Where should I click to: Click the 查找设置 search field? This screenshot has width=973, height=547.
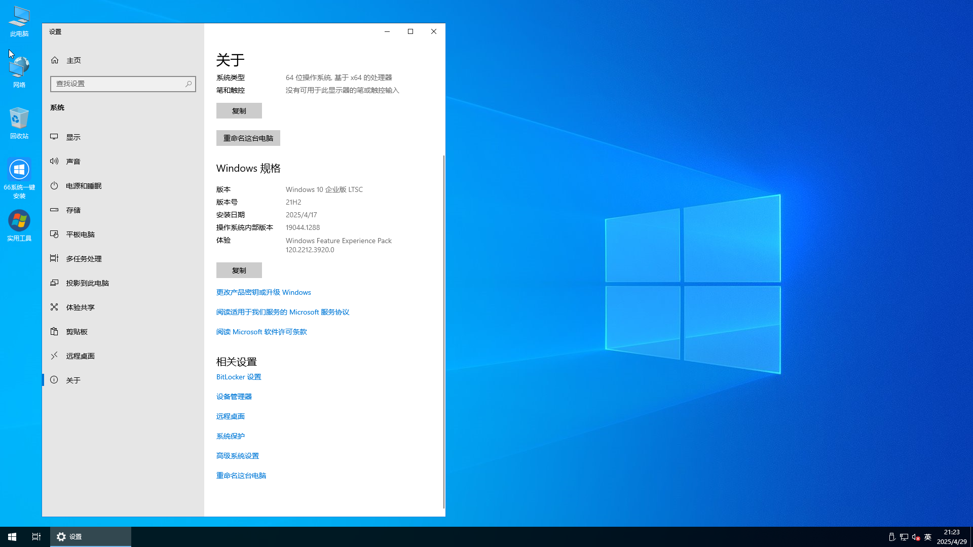coord(123,84)
